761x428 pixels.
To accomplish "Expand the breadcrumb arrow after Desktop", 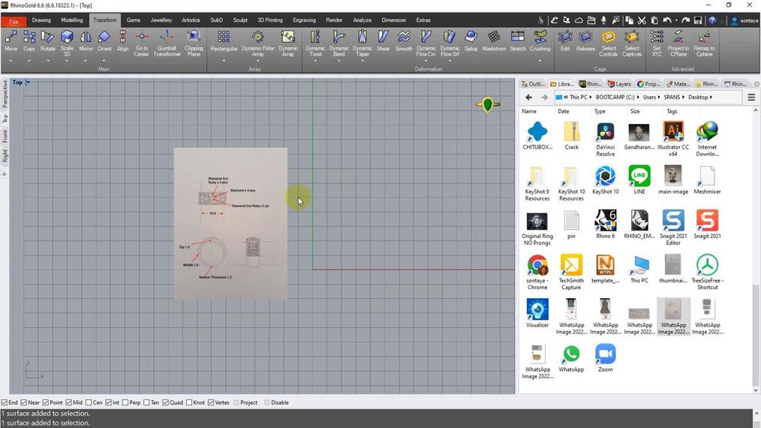I will pos(711,97).
